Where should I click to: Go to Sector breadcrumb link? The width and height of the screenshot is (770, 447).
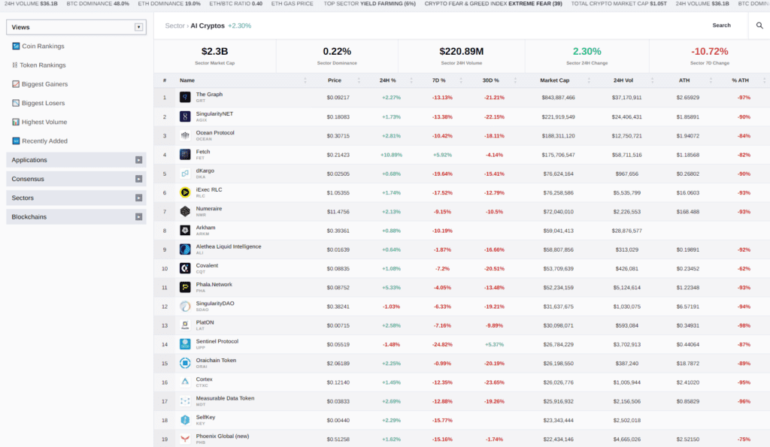point(174,26)
